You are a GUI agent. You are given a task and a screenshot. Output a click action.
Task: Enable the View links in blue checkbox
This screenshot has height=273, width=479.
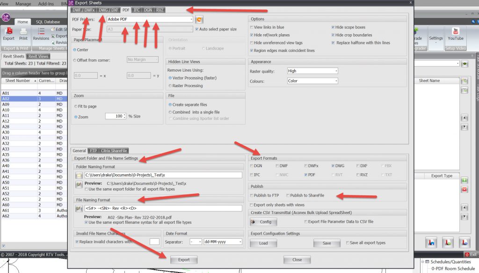tap(252, 27)
